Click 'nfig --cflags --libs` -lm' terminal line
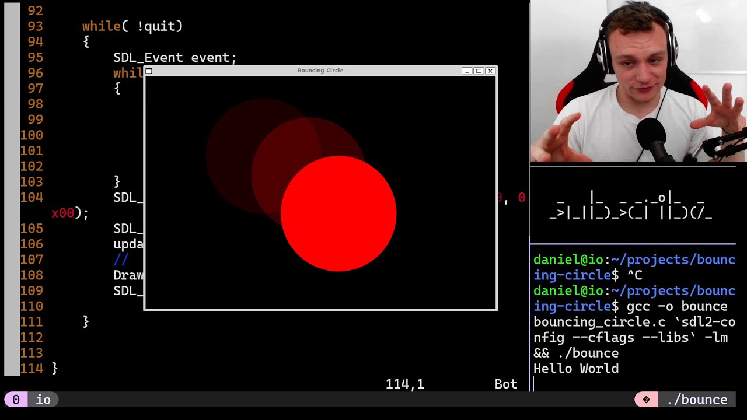 [x=630, y=337]
